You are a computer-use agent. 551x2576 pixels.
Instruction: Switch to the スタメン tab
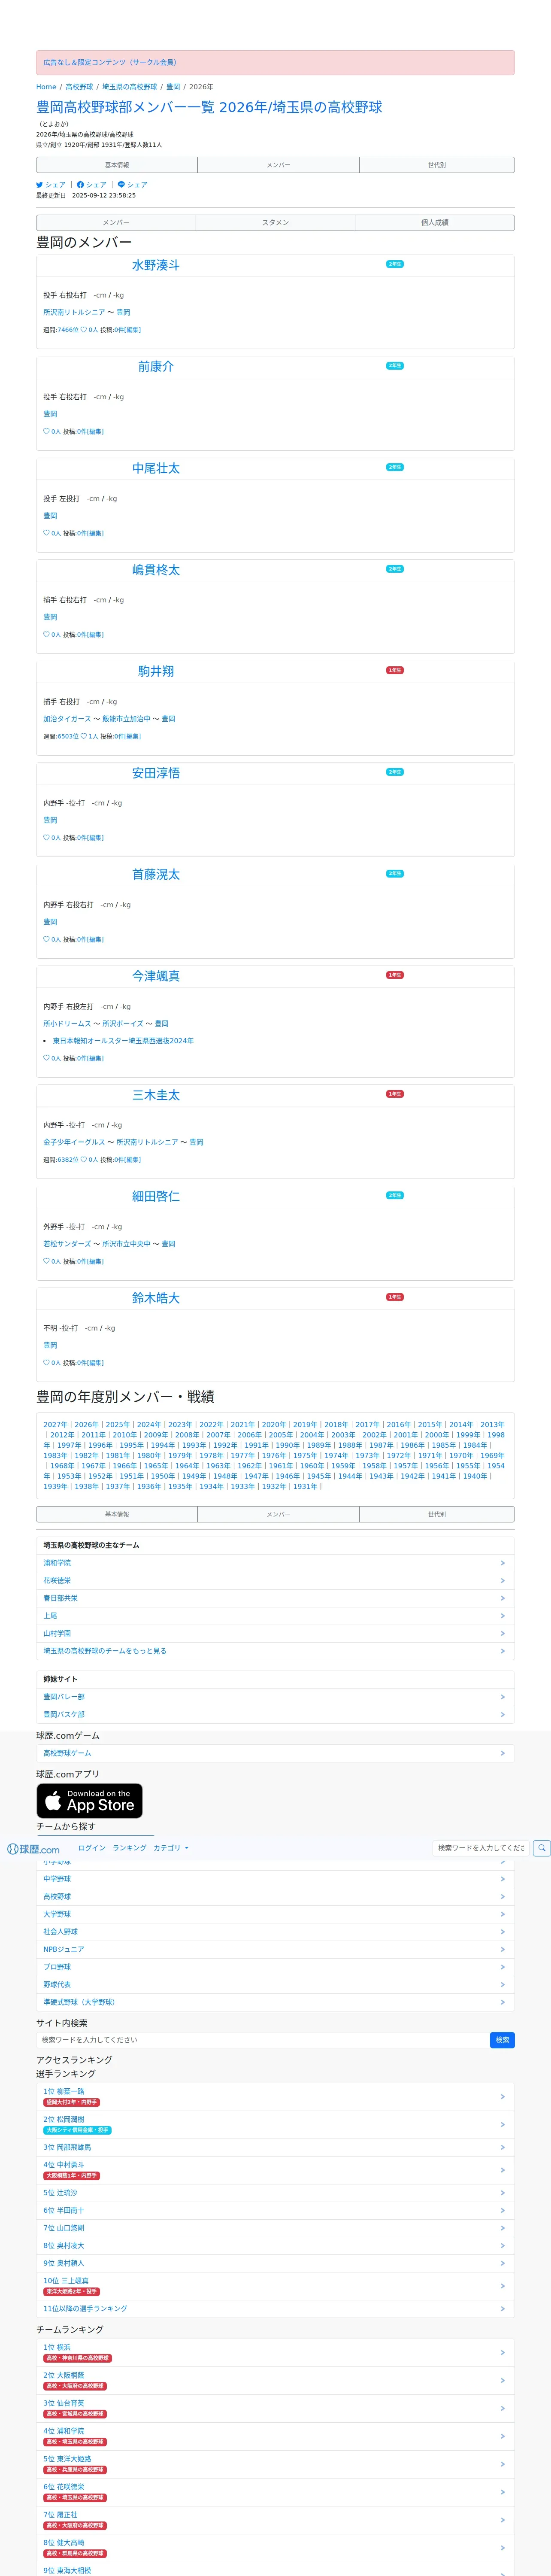(275, 223)
